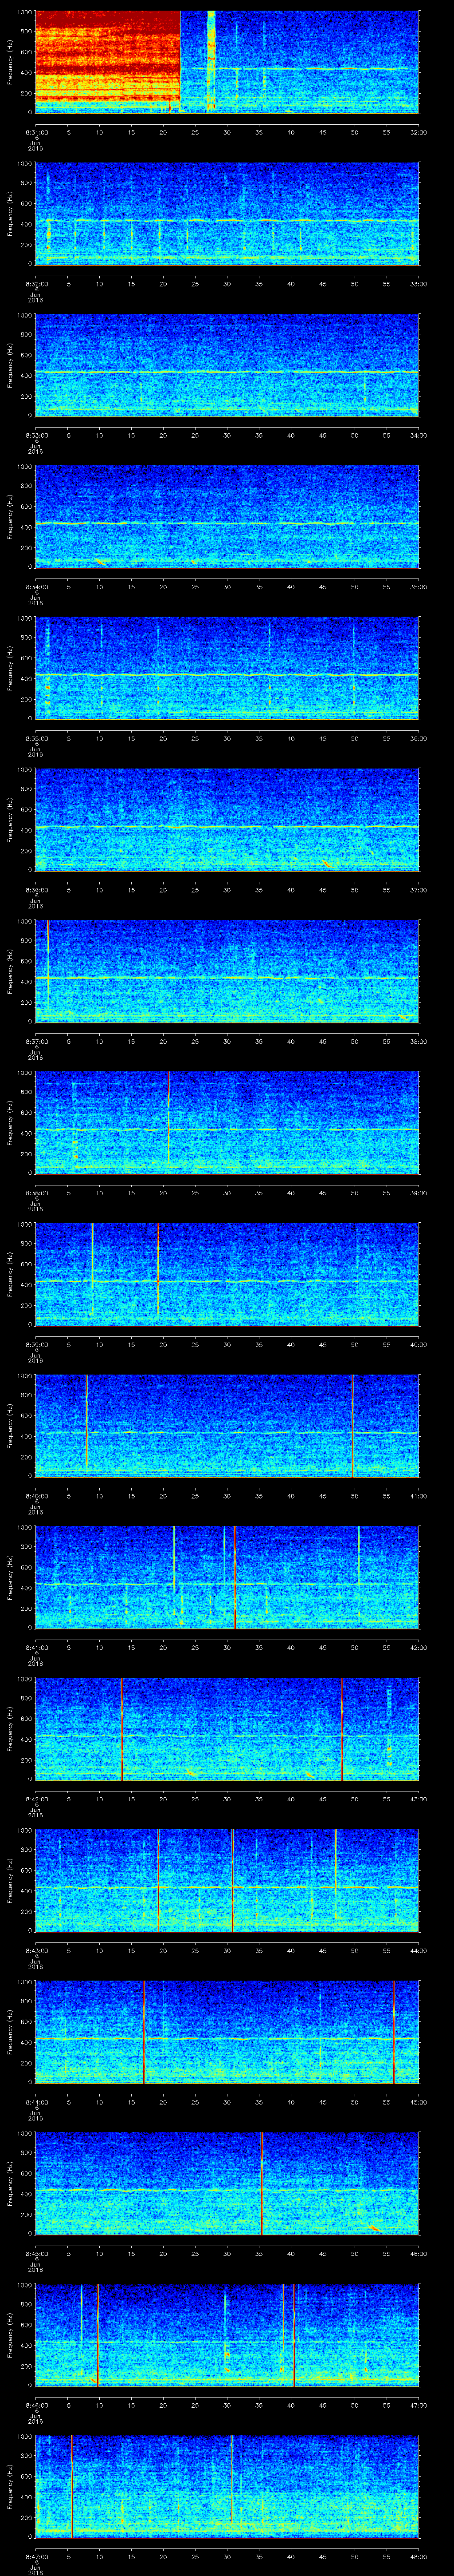The image size is (454, 2576).
Task: Pick the spectrogram panel starting at 8:44:00
Action: (x=227, y=2032)
